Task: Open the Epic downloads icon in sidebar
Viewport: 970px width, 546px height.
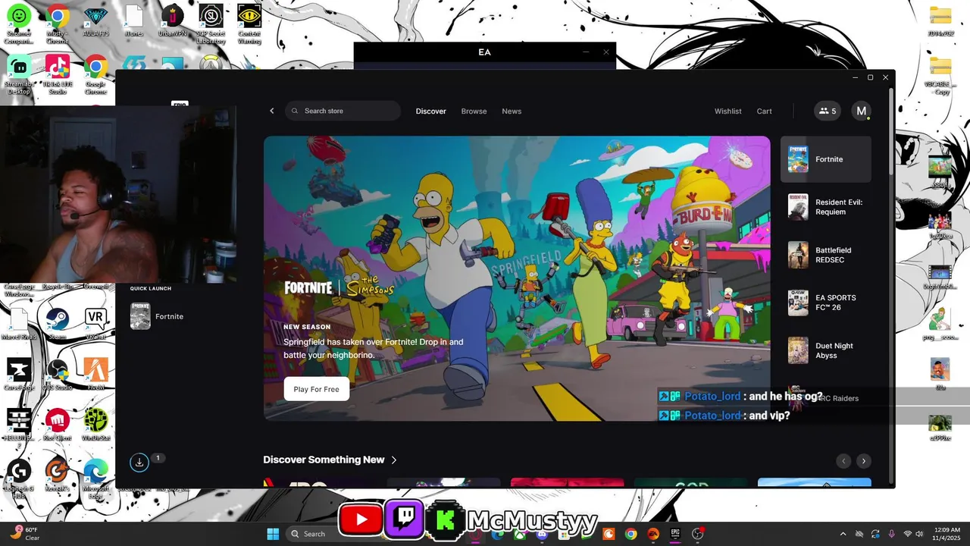Action: pyautogui.click(x=139, y=462)
